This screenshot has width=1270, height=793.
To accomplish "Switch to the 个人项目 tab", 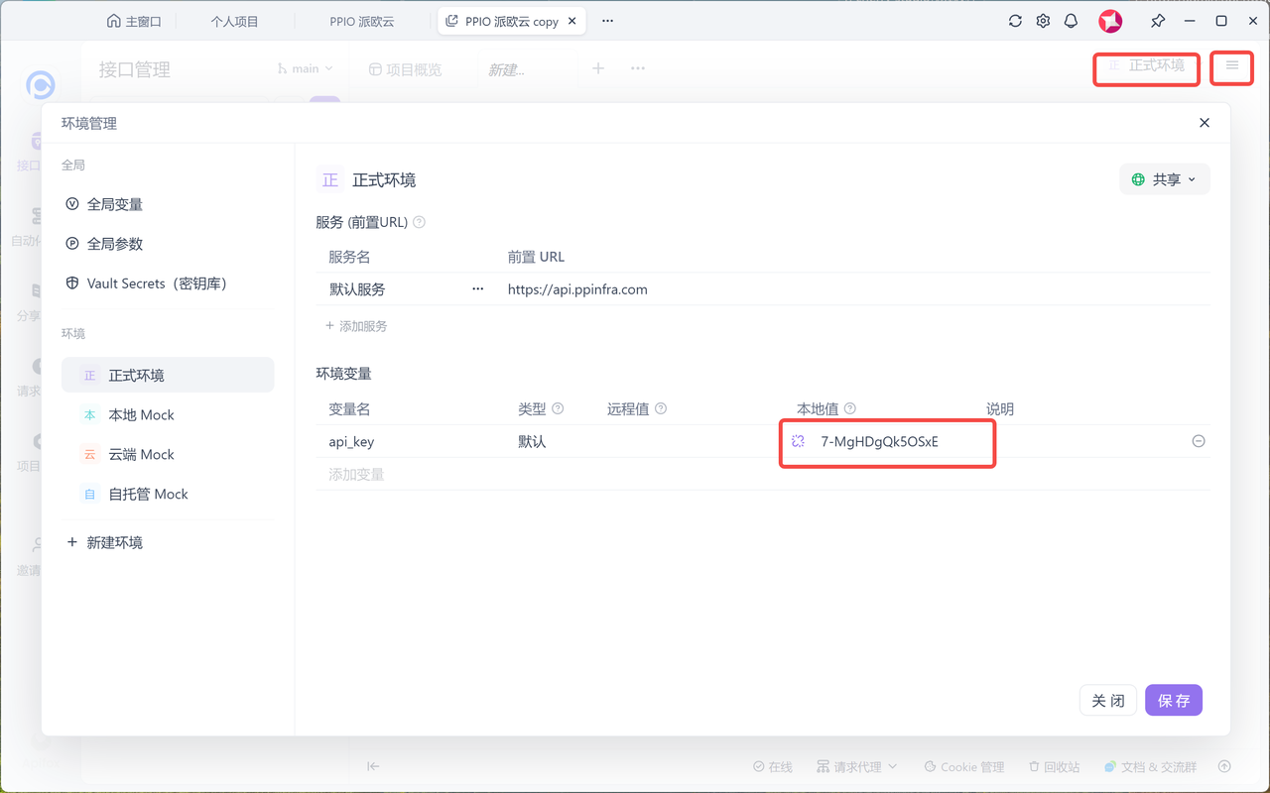I will [x=234, y=21].
